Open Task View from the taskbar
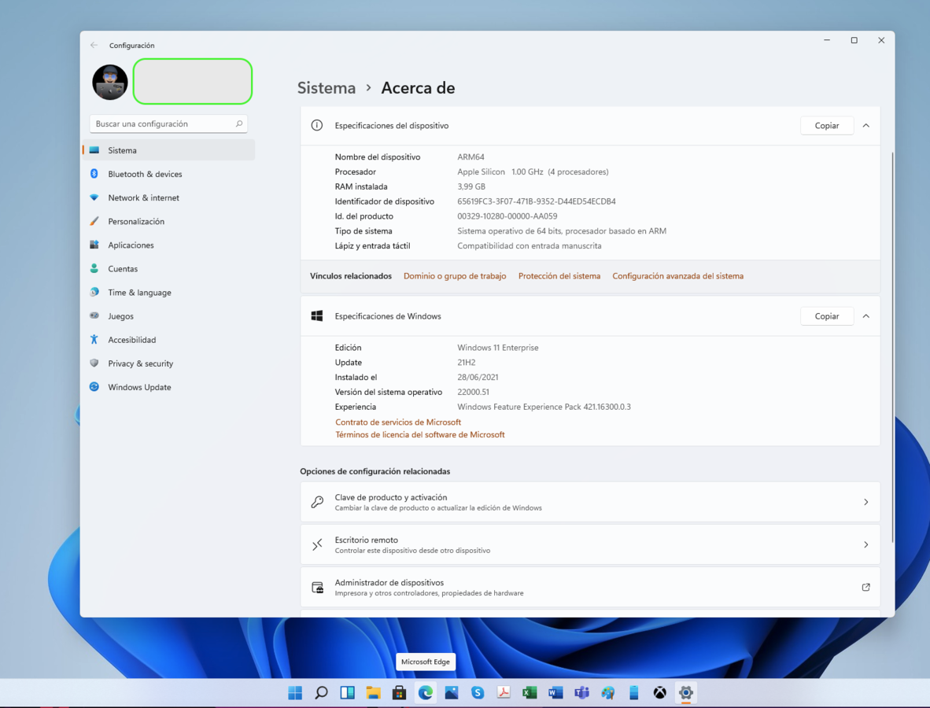 click(347, 692)
